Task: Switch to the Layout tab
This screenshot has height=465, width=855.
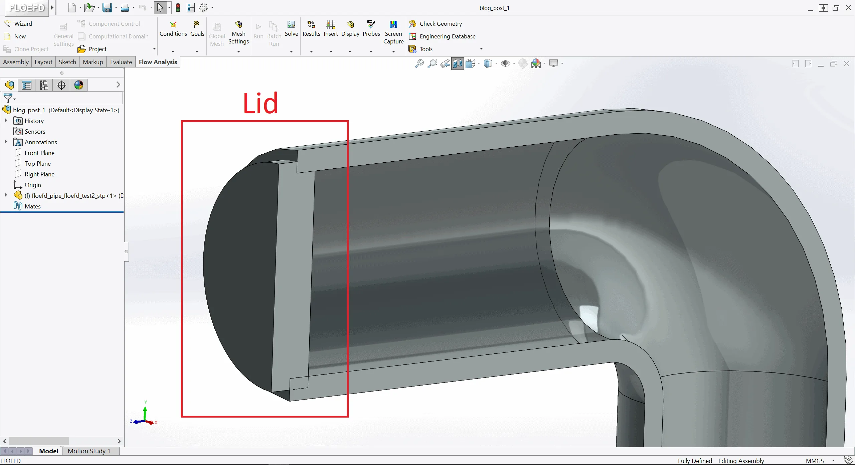Action: pos(43,62)
